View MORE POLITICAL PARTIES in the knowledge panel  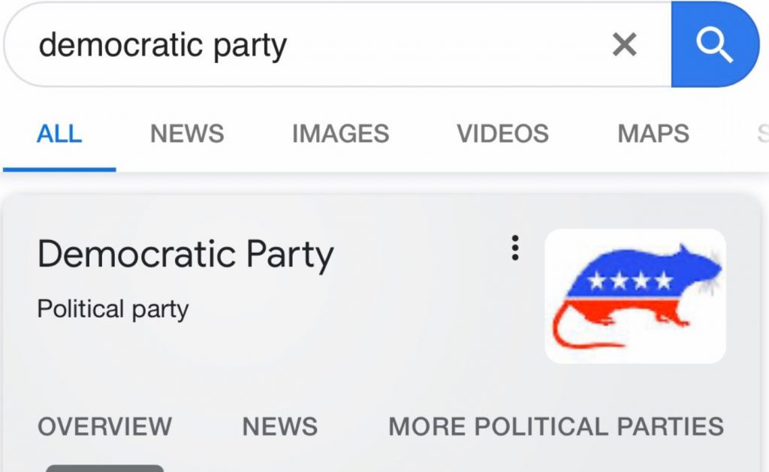point(553,426)
